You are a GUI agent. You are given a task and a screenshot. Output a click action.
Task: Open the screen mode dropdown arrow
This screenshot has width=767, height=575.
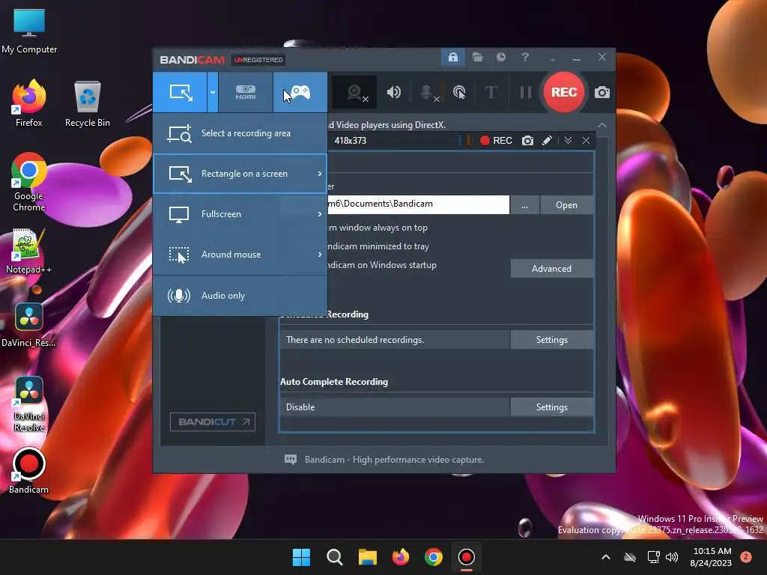pos(212,92)
